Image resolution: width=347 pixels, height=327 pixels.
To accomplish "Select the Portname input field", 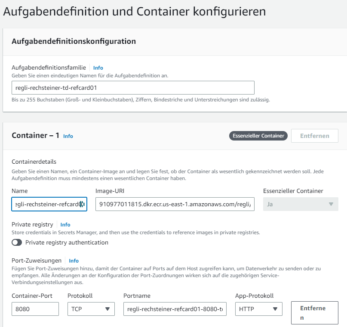I will 175,309.
